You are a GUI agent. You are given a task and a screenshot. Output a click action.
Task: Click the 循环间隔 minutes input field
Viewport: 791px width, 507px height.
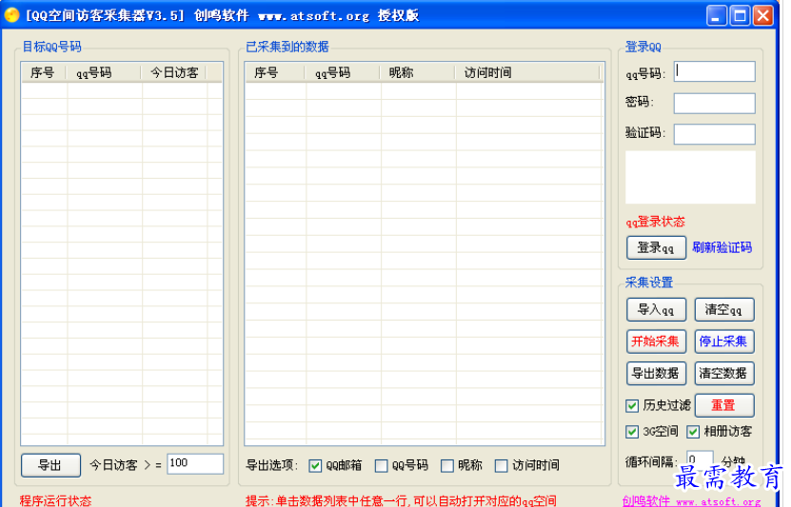pos(700,459)
